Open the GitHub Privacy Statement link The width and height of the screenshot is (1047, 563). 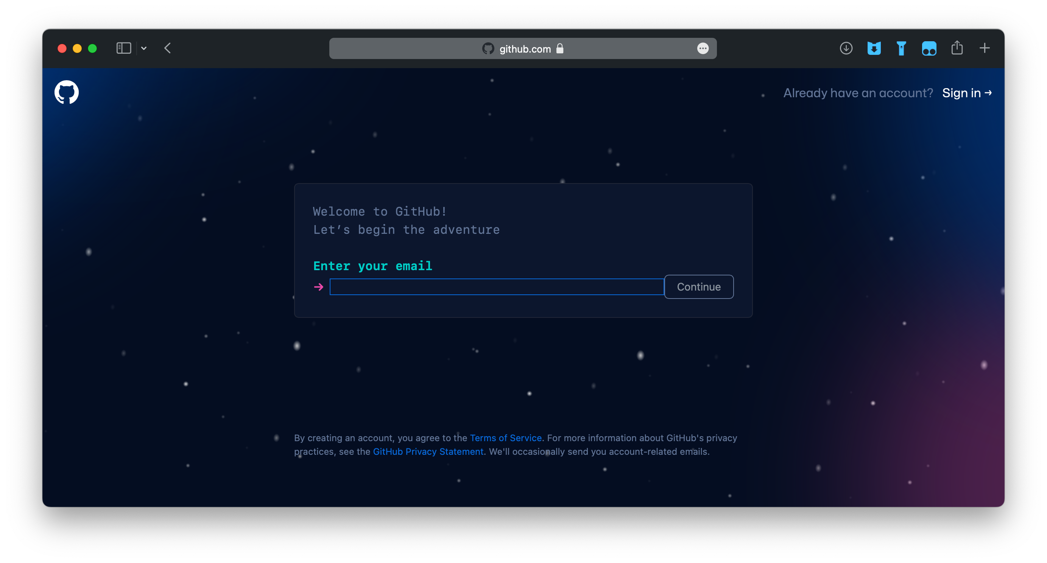pos(428,452)
